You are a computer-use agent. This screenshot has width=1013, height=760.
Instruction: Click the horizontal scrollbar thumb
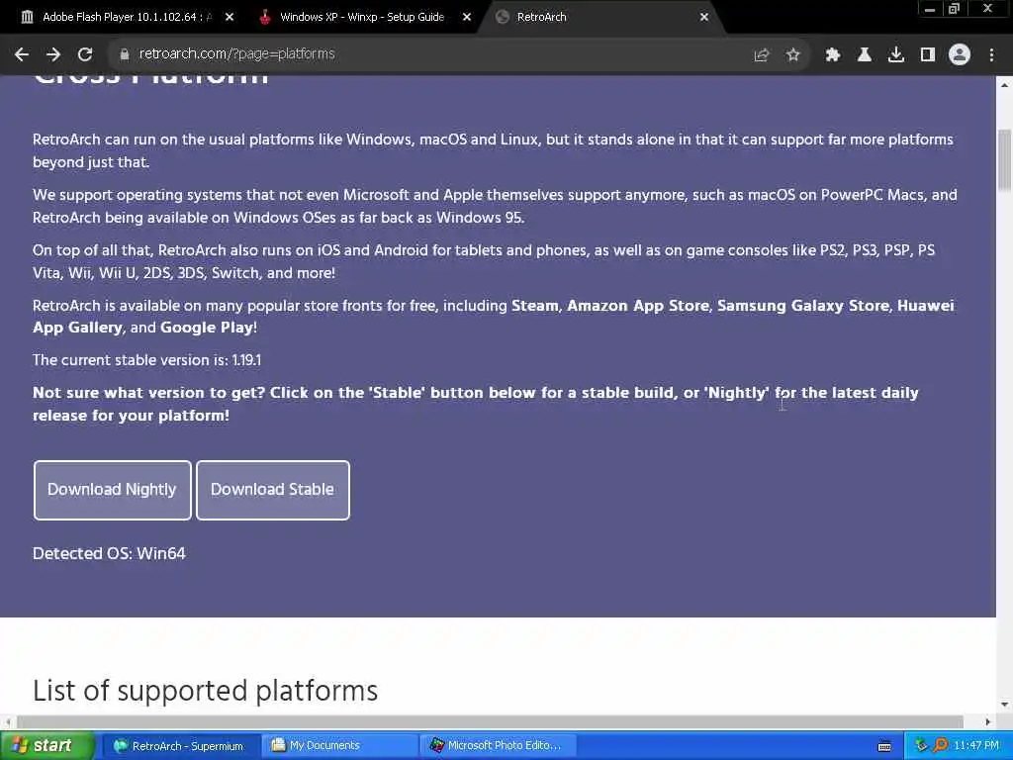tap(490, 721)
